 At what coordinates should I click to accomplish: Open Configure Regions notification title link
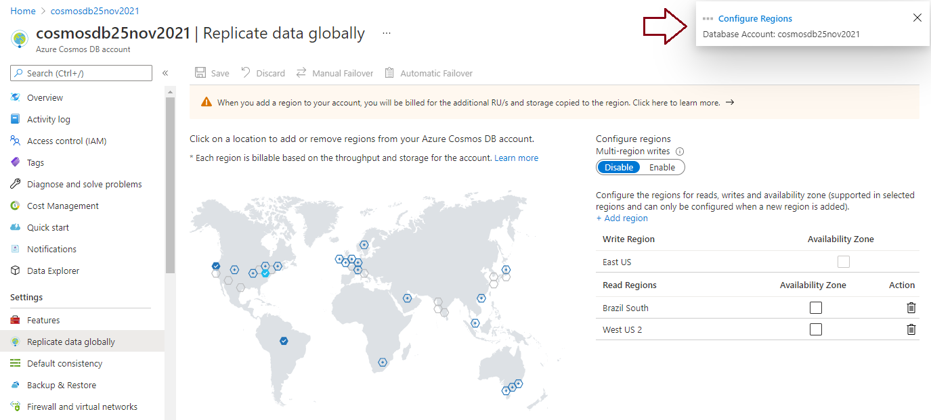755,19
